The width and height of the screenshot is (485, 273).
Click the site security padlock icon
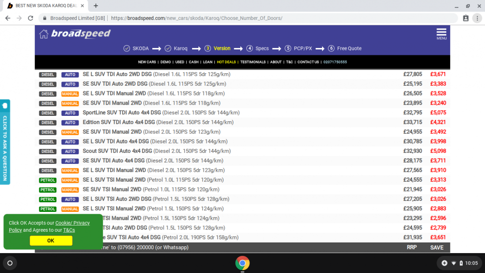[45, 18]
